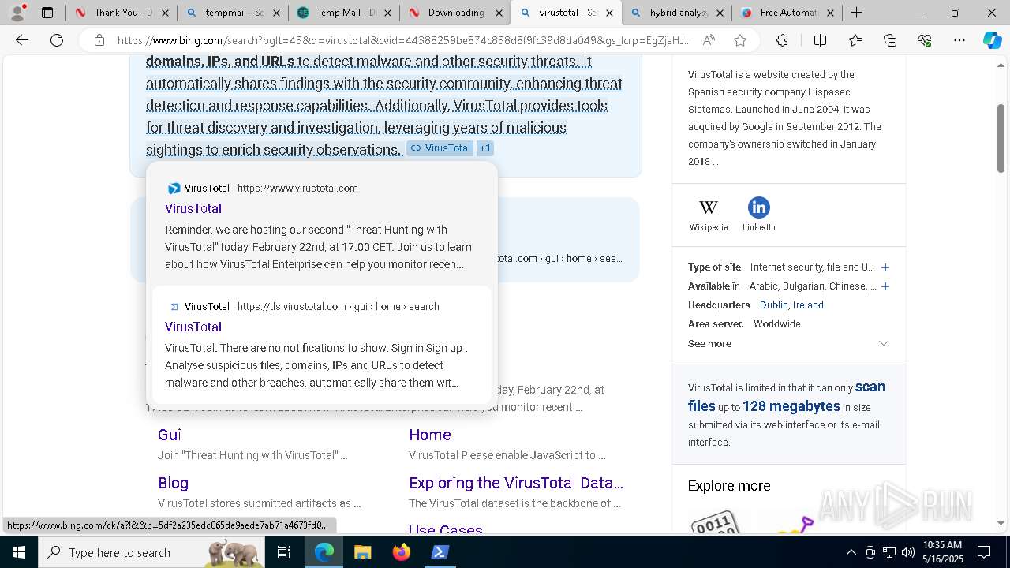Open the tab actions menu icon
This screenshot has width=1010, height=568.
pos(47,13)
